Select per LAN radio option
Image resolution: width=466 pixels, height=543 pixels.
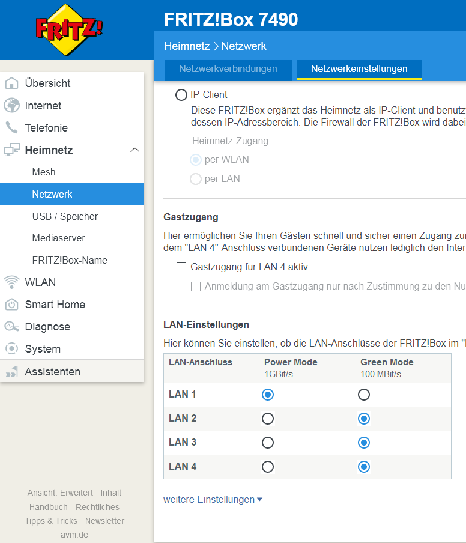coord(196,178)
